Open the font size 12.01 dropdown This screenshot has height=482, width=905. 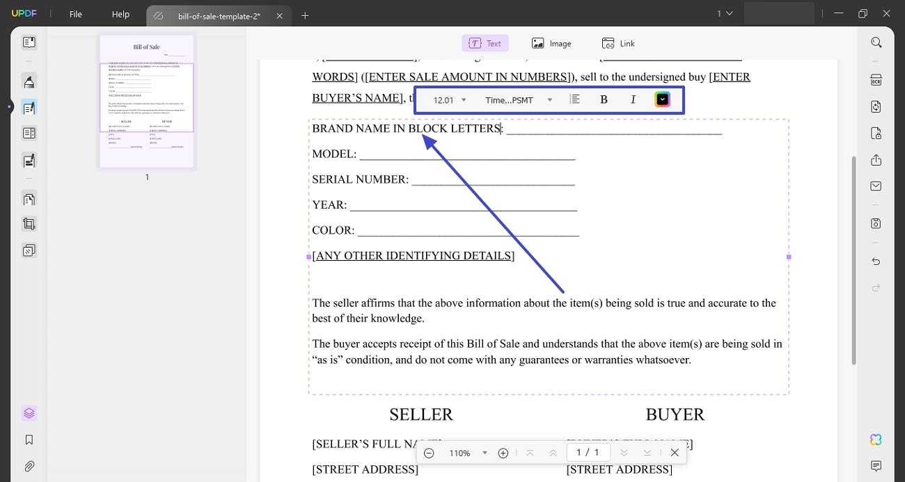click(x=450, y=100)
